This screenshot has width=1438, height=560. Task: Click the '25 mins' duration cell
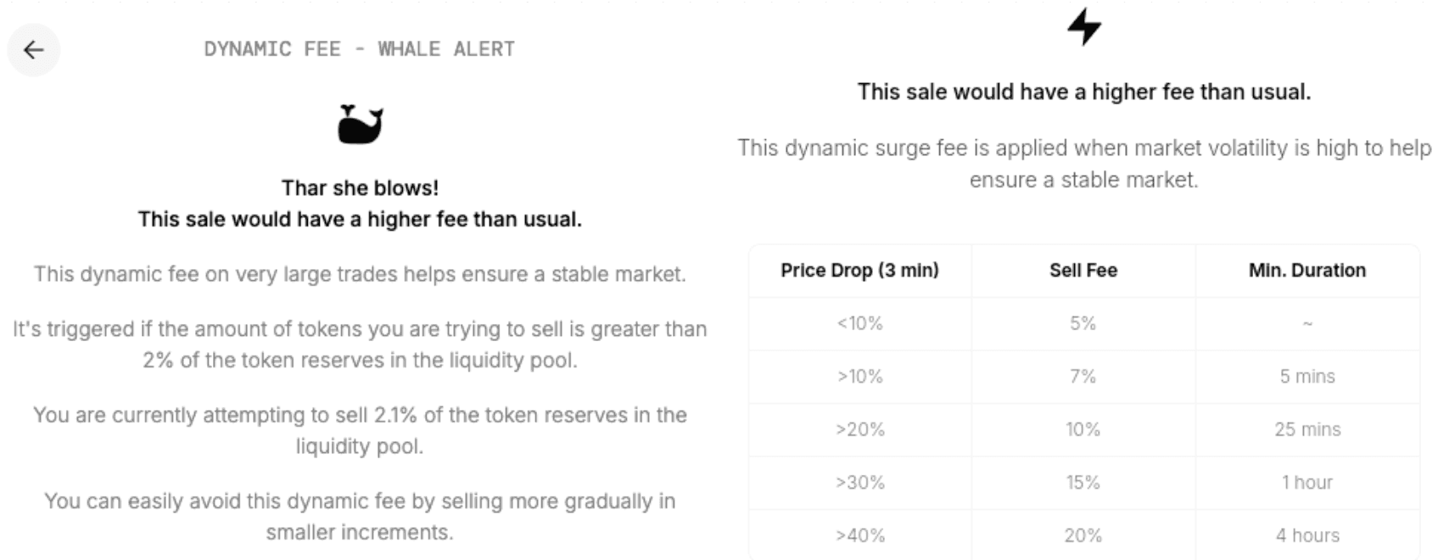pos(1307,429)
